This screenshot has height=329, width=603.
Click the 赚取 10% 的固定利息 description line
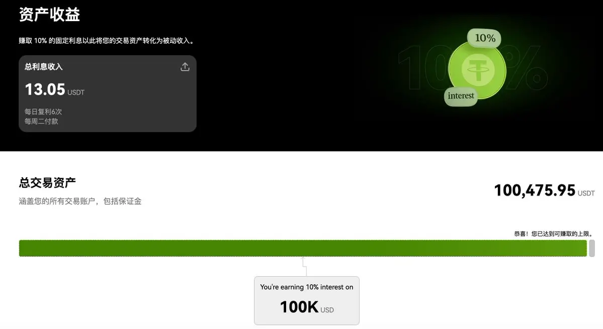pos(107,41)
